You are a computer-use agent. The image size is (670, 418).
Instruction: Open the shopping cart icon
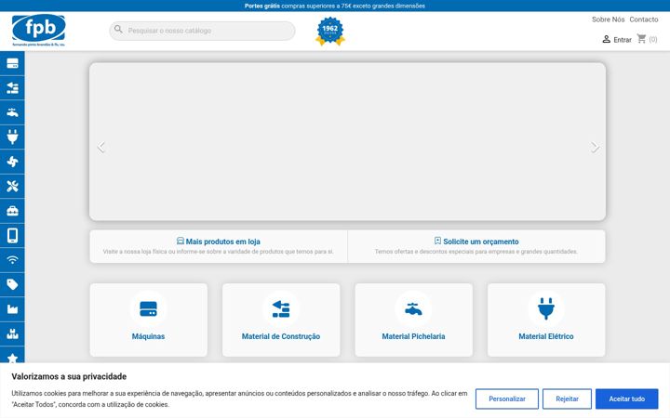coord(641,39)
